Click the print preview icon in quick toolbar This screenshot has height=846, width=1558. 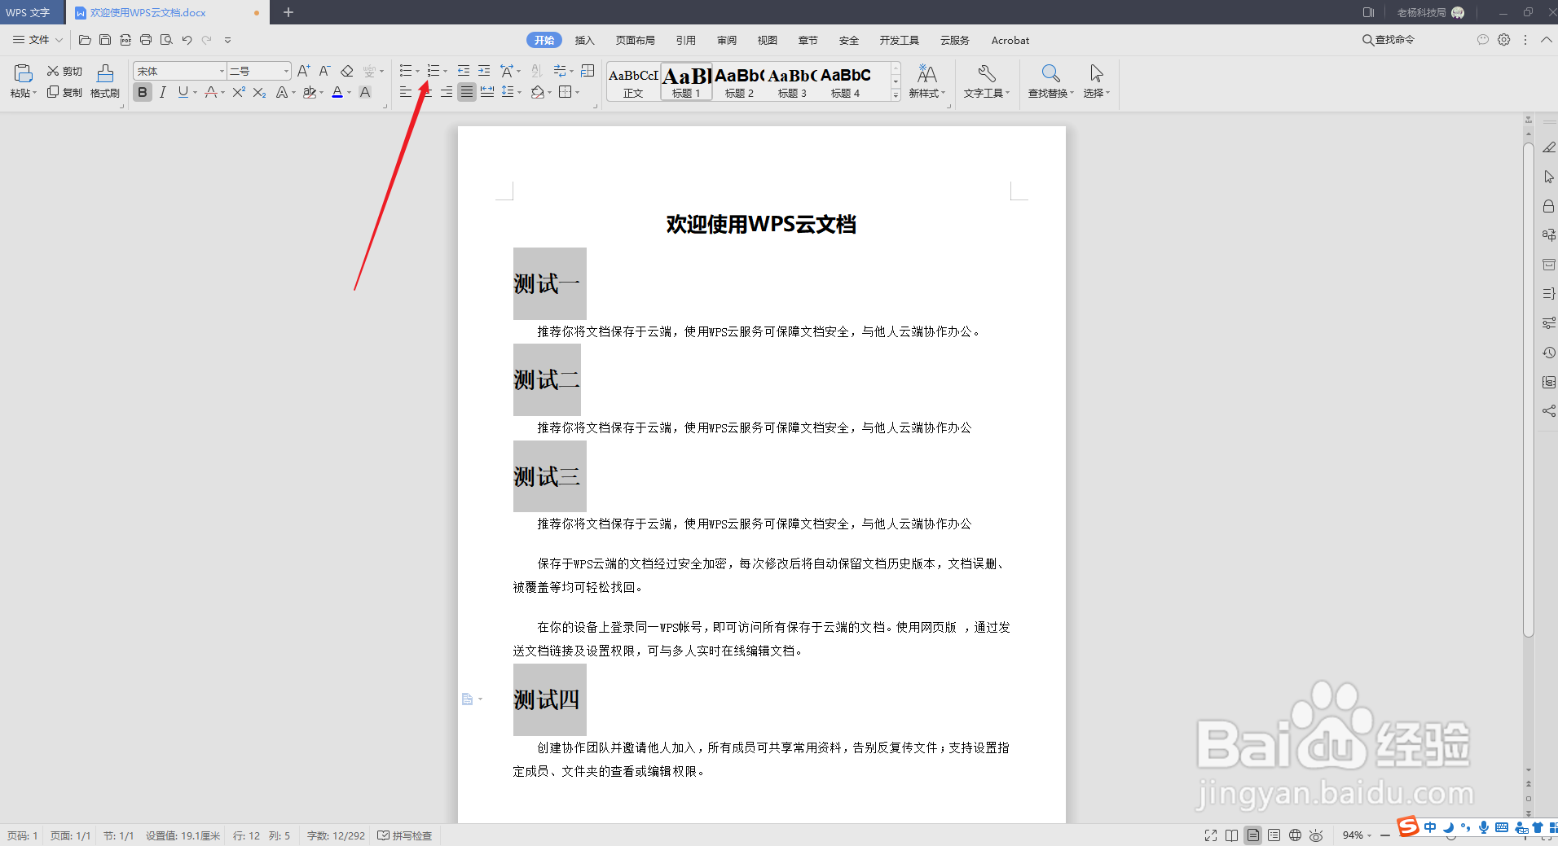point(166,40)
